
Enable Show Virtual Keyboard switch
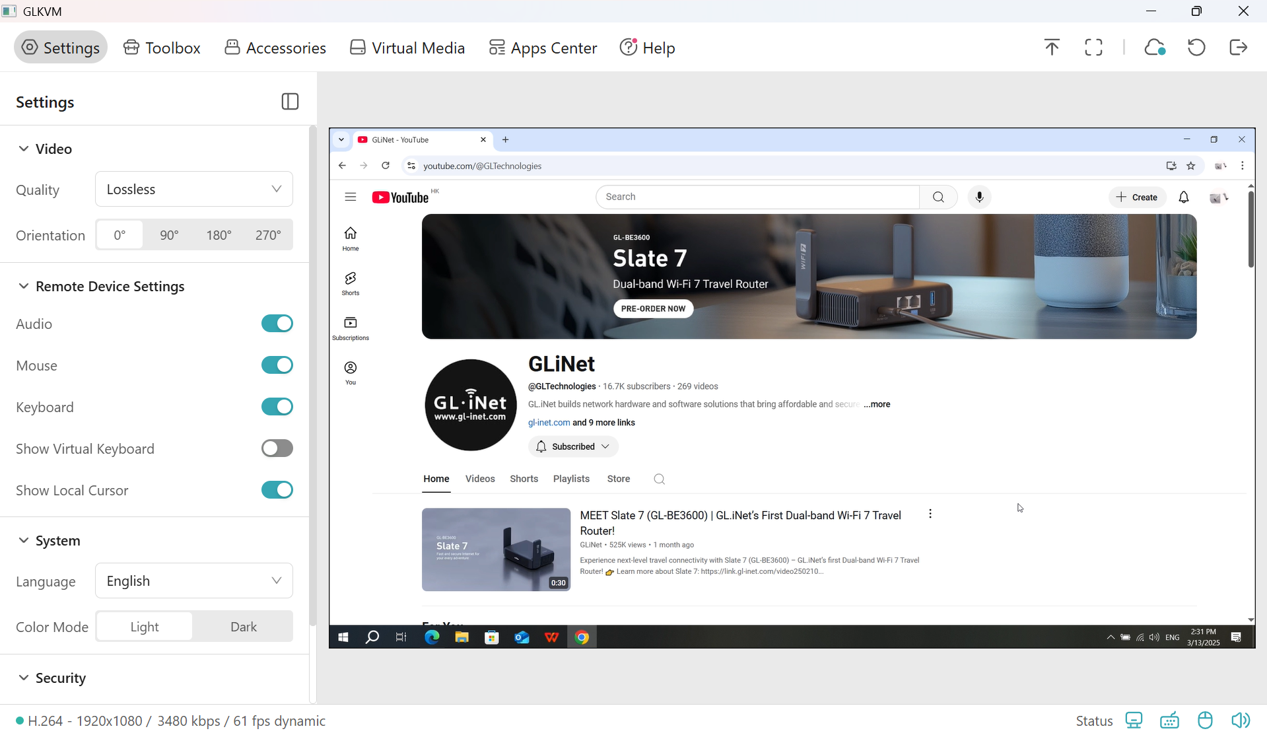[277, 448]
